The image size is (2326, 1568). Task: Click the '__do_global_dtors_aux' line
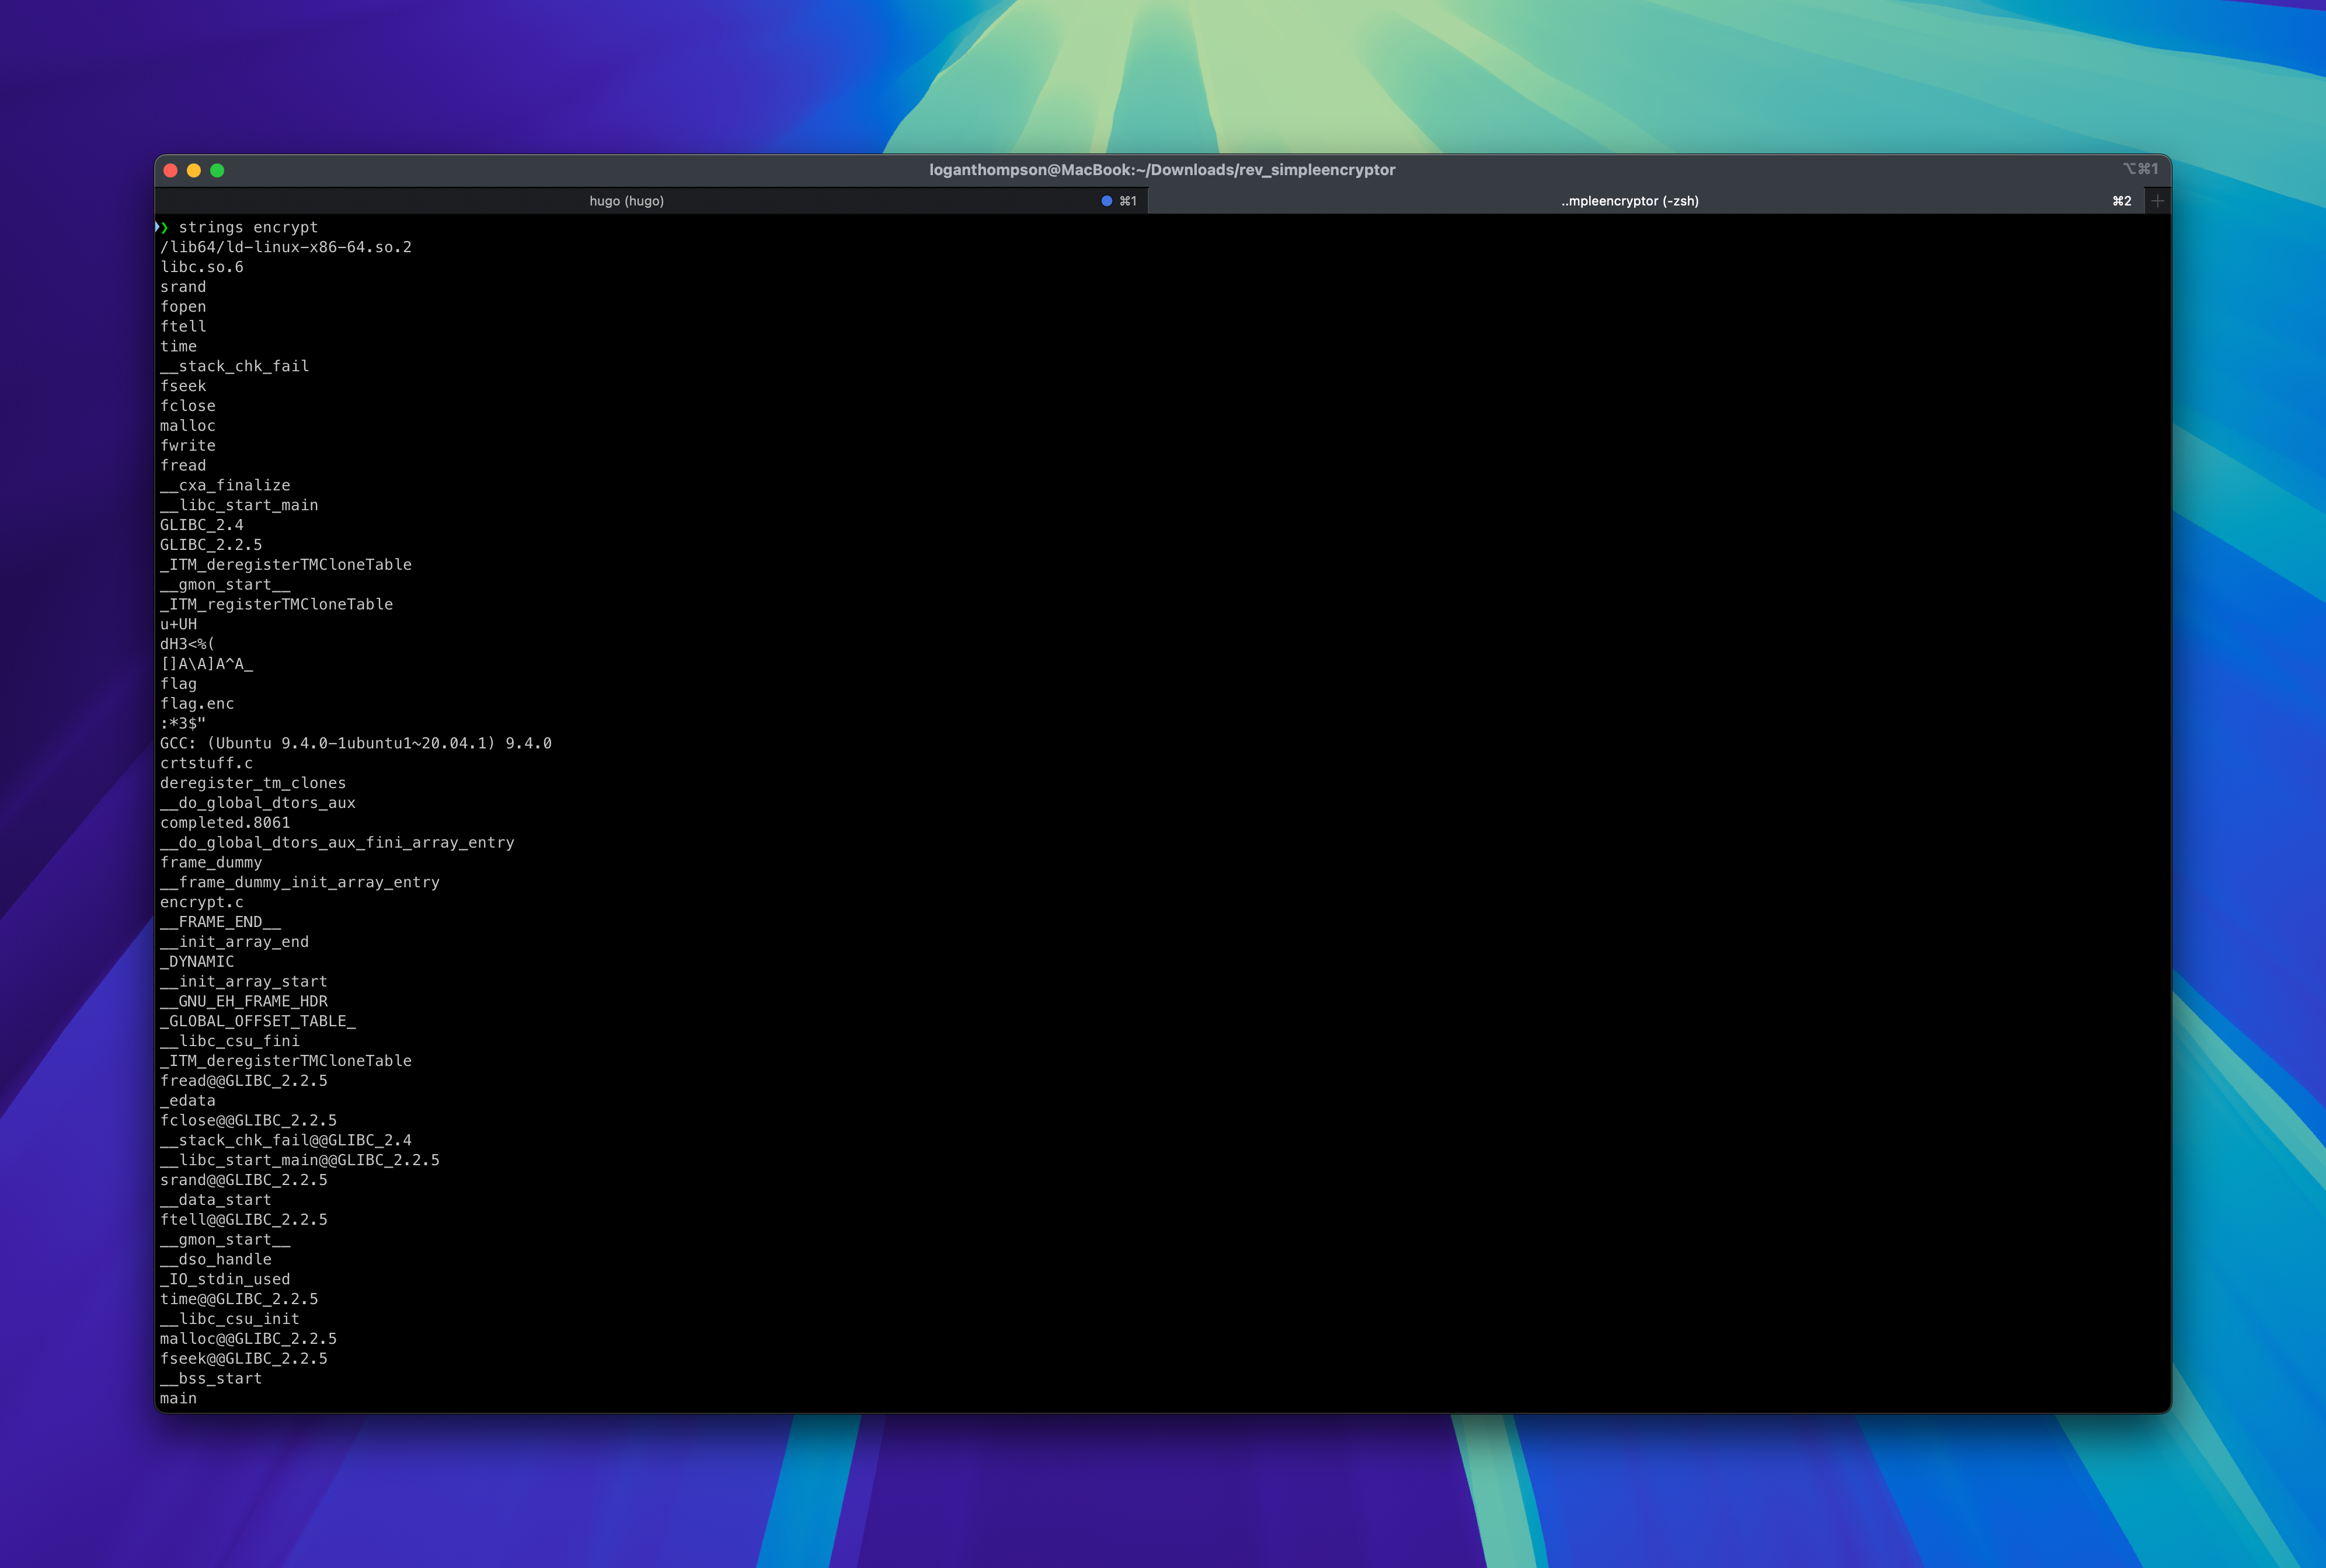click(258, 803)
